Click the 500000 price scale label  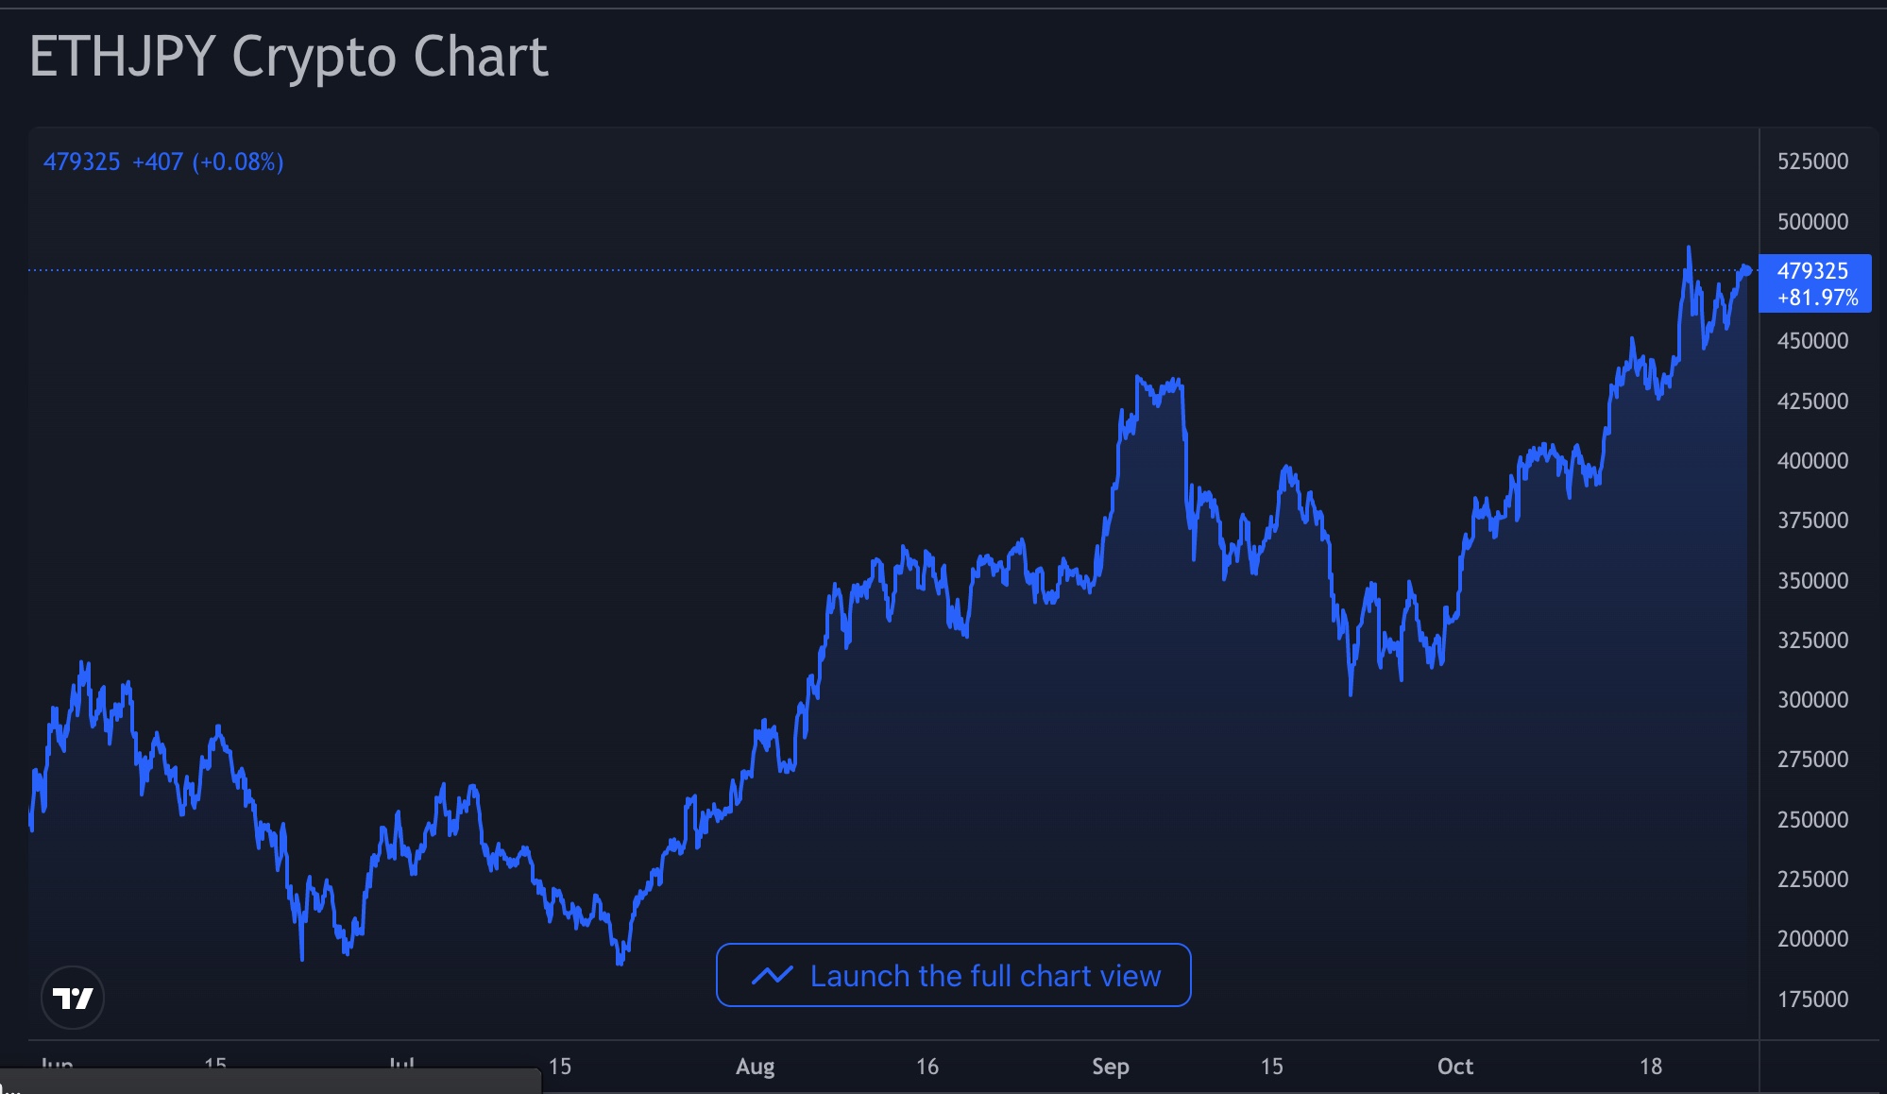click(1812, 222)
